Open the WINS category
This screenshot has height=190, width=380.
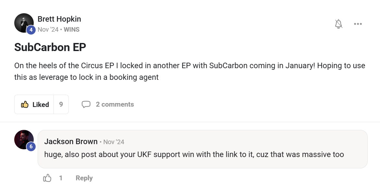[x=72, y=29]
